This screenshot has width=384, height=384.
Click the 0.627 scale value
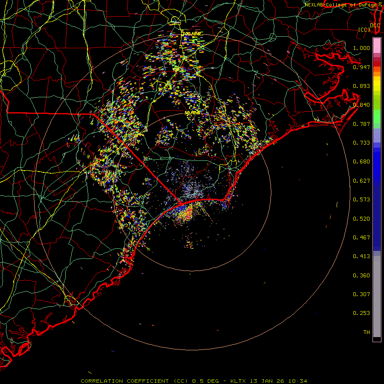point(361,181)
